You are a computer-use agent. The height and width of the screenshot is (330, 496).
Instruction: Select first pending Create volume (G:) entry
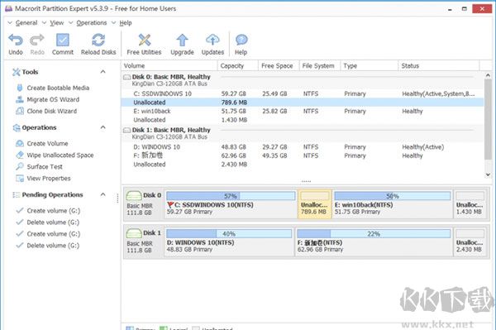pyautogui.click(x=49, y=210)
